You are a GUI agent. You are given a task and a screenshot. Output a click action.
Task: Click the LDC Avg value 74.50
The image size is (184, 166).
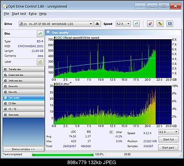pos(72,136)
